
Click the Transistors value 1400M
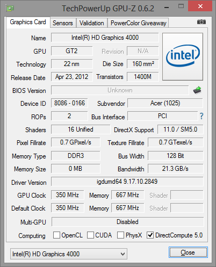(143, 77)
